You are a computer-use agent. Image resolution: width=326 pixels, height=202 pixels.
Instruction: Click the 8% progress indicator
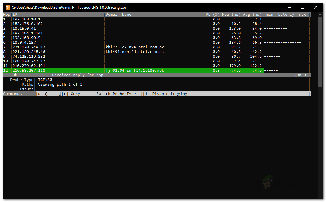coord(15,75)
